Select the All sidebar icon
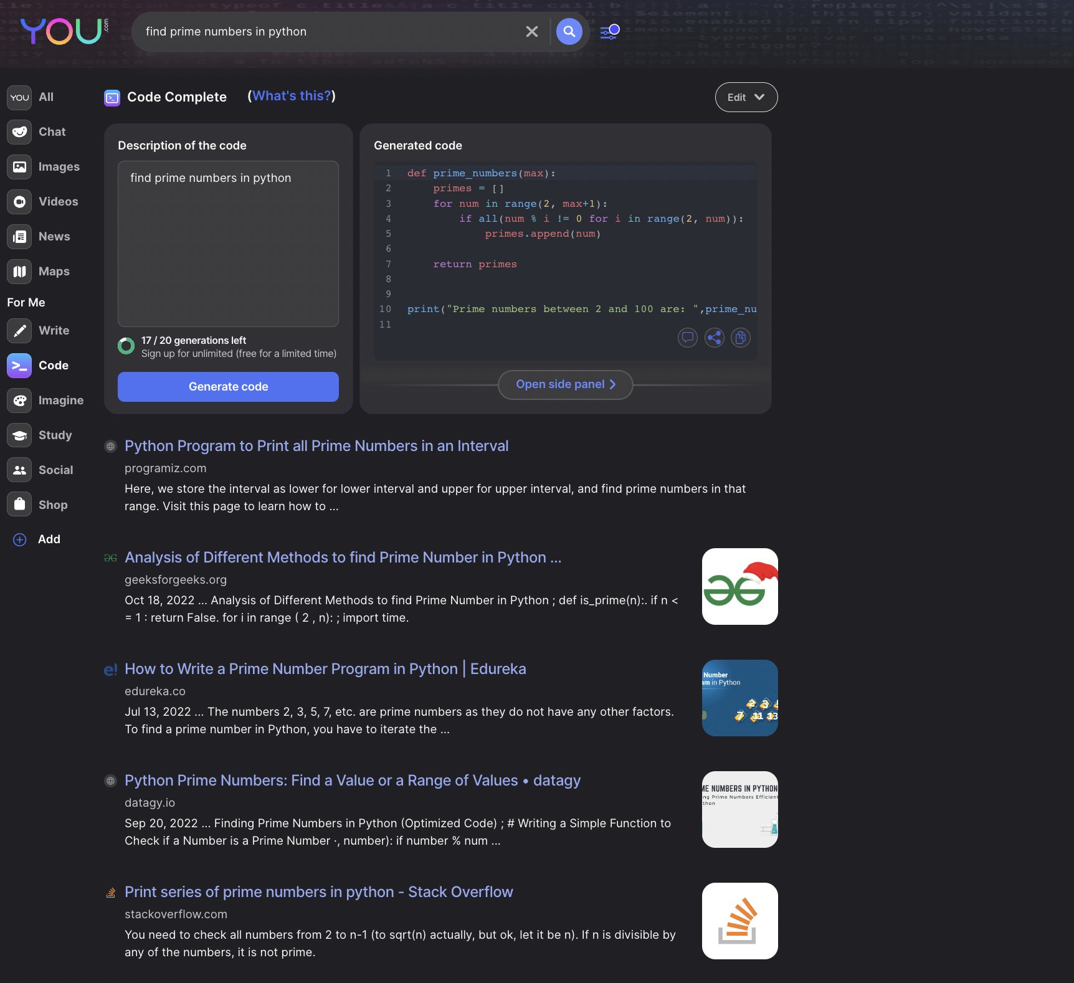Image resolution: width=1074 pixels, height=983 pixels. (19, 97)
